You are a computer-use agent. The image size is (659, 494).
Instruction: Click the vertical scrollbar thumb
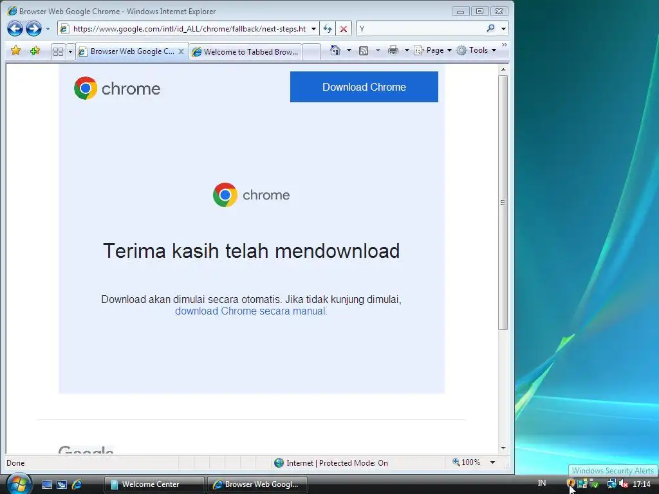pyautogui.click(x=503, y=203)
